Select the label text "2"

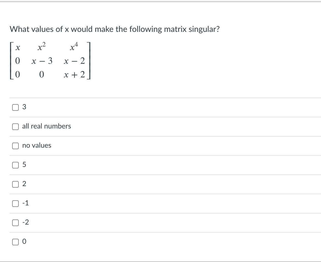point(24,184)
